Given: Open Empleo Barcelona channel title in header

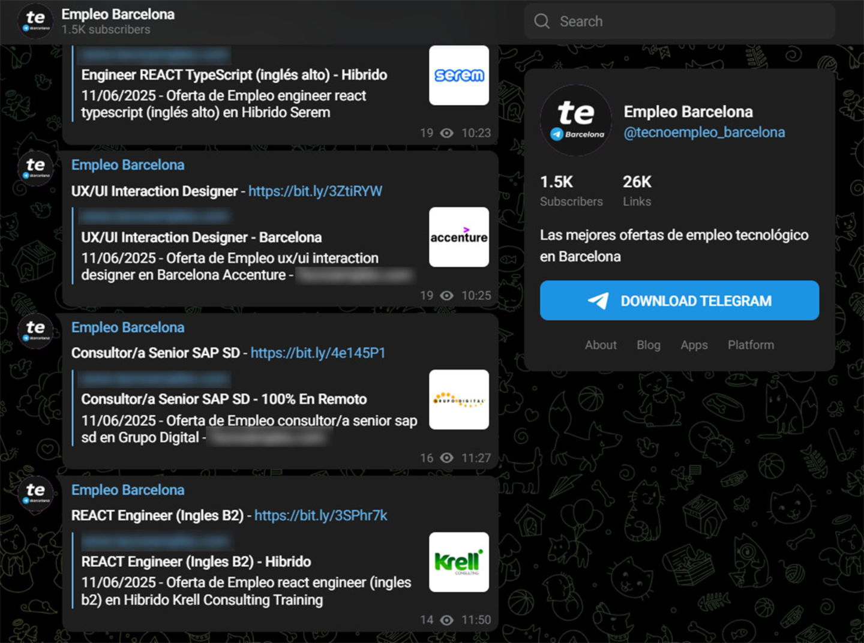Looking at the screenshot, I should click(x=118, y=14).
